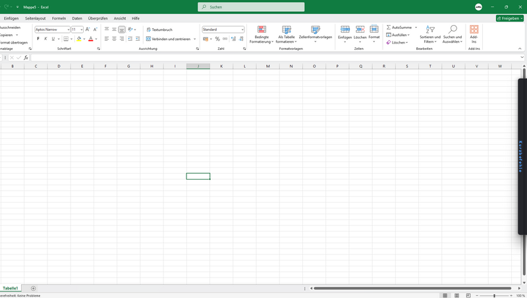Click the Format cells icon
This screenshot has width=527, height=298.
(x=374, y=30)
